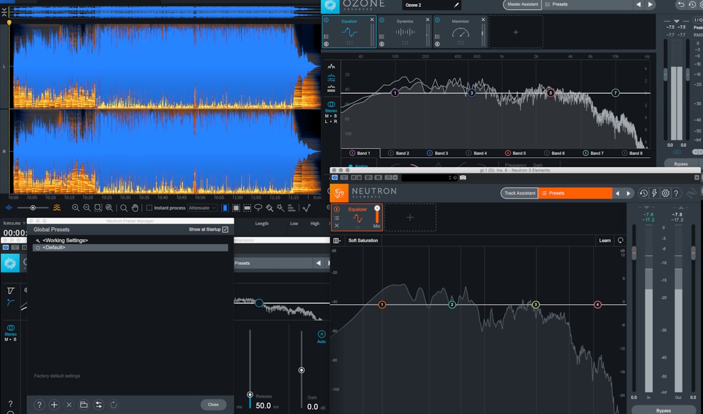Rename Ozone 2 preset with pencil icon
The image size is (703, 414).
coord(456,5)
